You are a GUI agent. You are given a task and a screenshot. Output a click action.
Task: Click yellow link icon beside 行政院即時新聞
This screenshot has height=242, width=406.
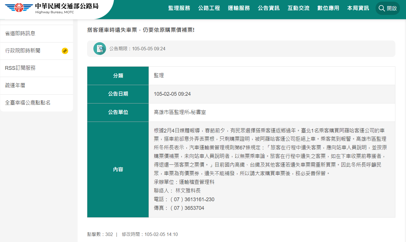coord(65,51)
